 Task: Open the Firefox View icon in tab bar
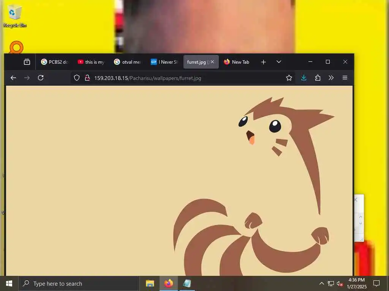(27, 62)
